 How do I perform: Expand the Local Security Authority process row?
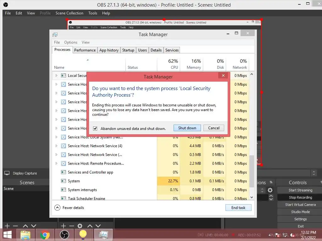pyautogui.click(x=56, y=76)
